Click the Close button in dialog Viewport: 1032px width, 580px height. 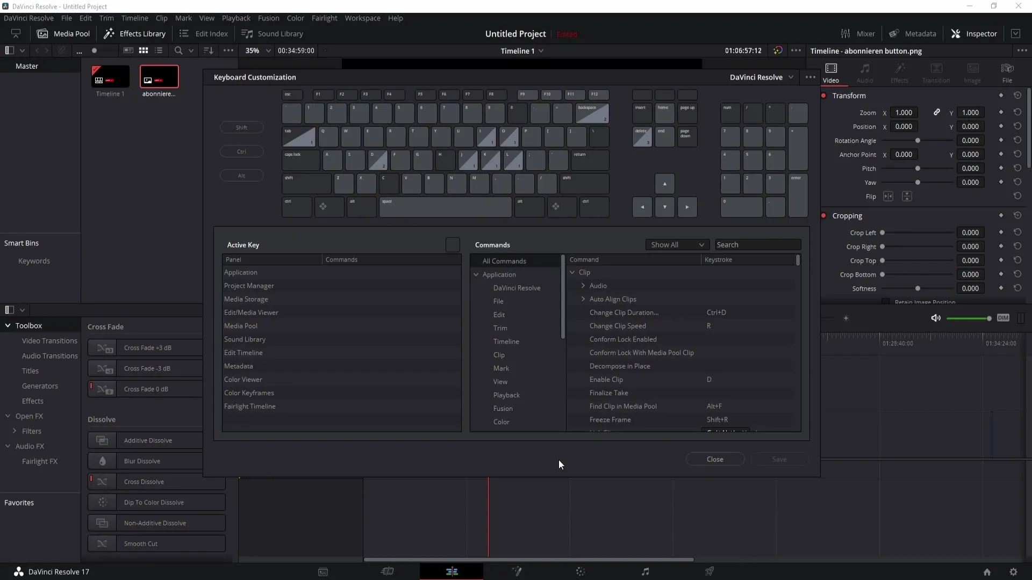[714, 459]
